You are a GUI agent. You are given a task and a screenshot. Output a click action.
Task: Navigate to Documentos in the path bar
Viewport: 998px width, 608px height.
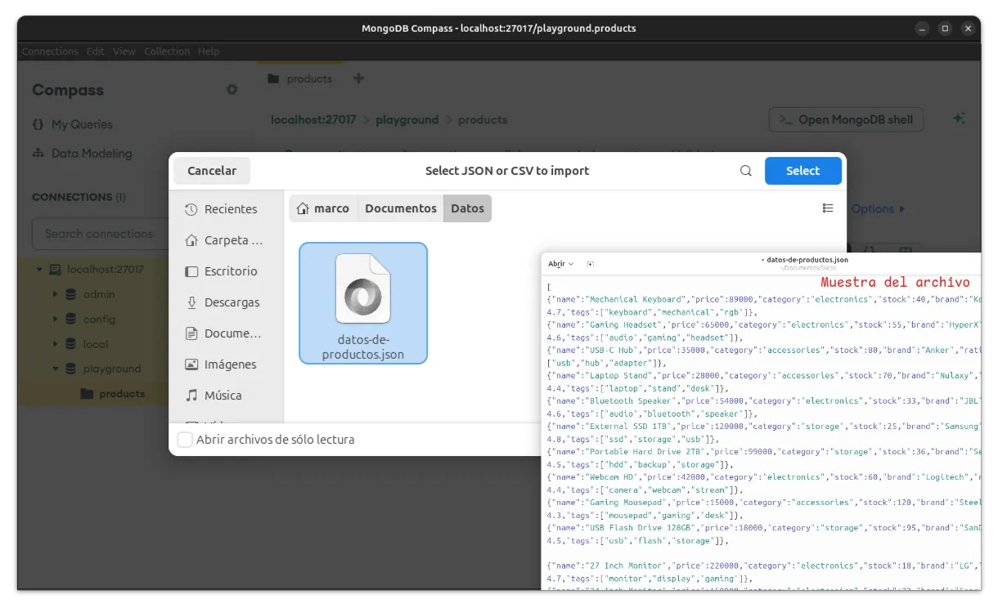tap(400, 208)
